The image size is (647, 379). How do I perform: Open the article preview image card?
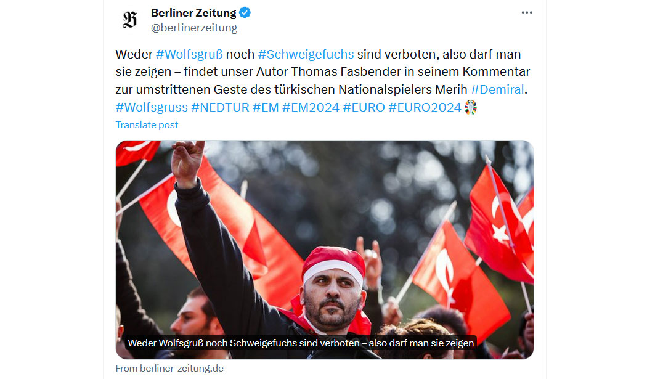[325, 250]
